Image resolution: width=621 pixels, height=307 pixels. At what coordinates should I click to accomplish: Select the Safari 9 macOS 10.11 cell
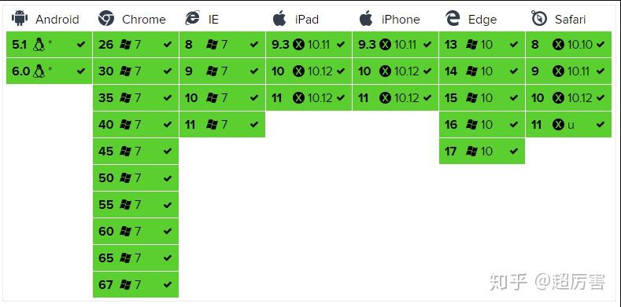569,71
